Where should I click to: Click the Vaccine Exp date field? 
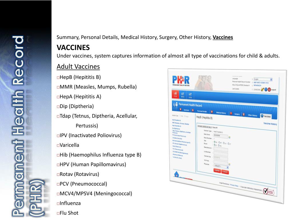221,159
